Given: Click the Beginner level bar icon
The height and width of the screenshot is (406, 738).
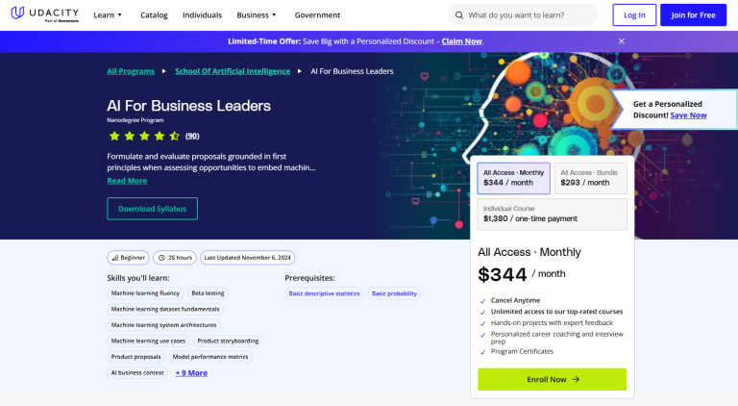Looking at the screenshot, I should pyautogui.click(x=115, y=258).
